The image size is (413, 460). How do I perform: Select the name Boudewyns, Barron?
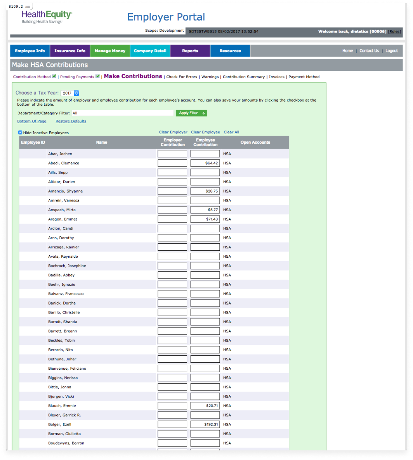click(66, 443)
